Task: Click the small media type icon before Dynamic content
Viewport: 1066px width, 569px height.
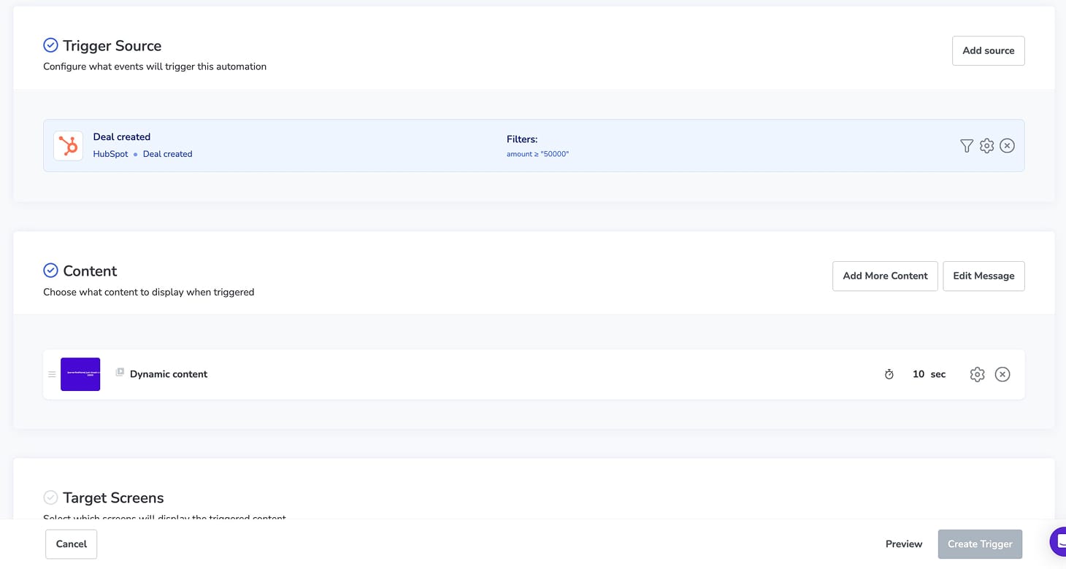Action: (x=120, y=373)
